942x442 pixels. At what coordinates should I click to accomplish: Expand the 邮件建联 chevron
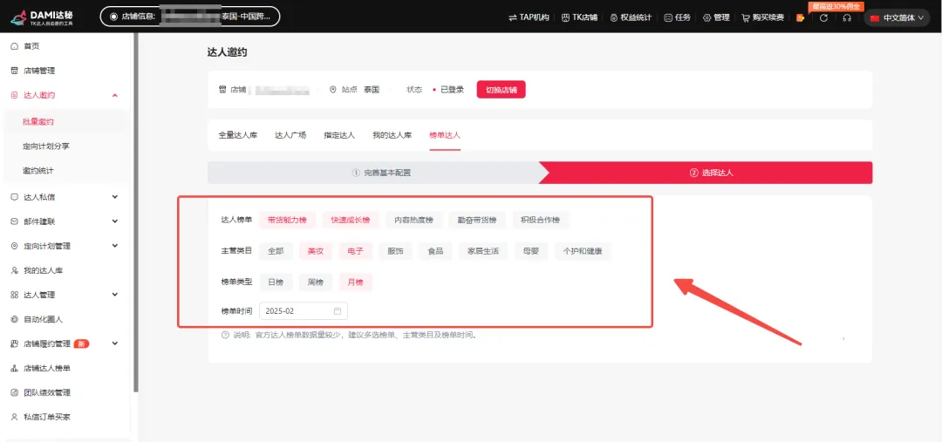pyautogui.click(x=115, y=221)
